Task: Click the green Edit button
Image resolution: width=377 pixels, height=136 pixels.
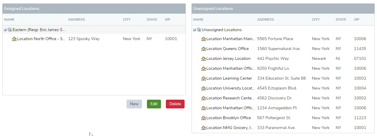Action: point(154,104)
